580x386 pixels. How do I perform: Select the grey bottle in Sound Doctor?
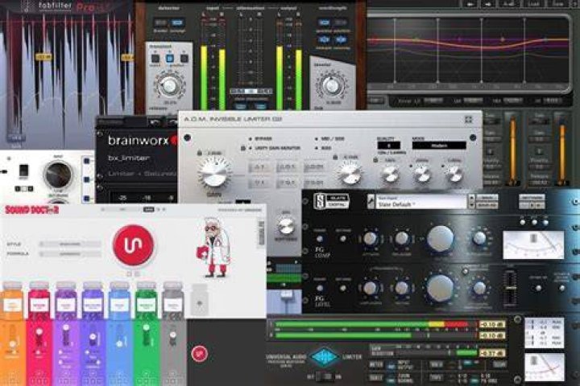173,301
